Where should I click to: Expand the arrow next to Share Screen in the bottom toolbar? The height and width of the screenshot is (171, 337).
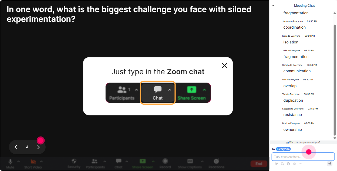(153, 161)
